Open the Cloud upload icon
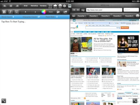This screenshot has height=105, width=140. point(55,6)
